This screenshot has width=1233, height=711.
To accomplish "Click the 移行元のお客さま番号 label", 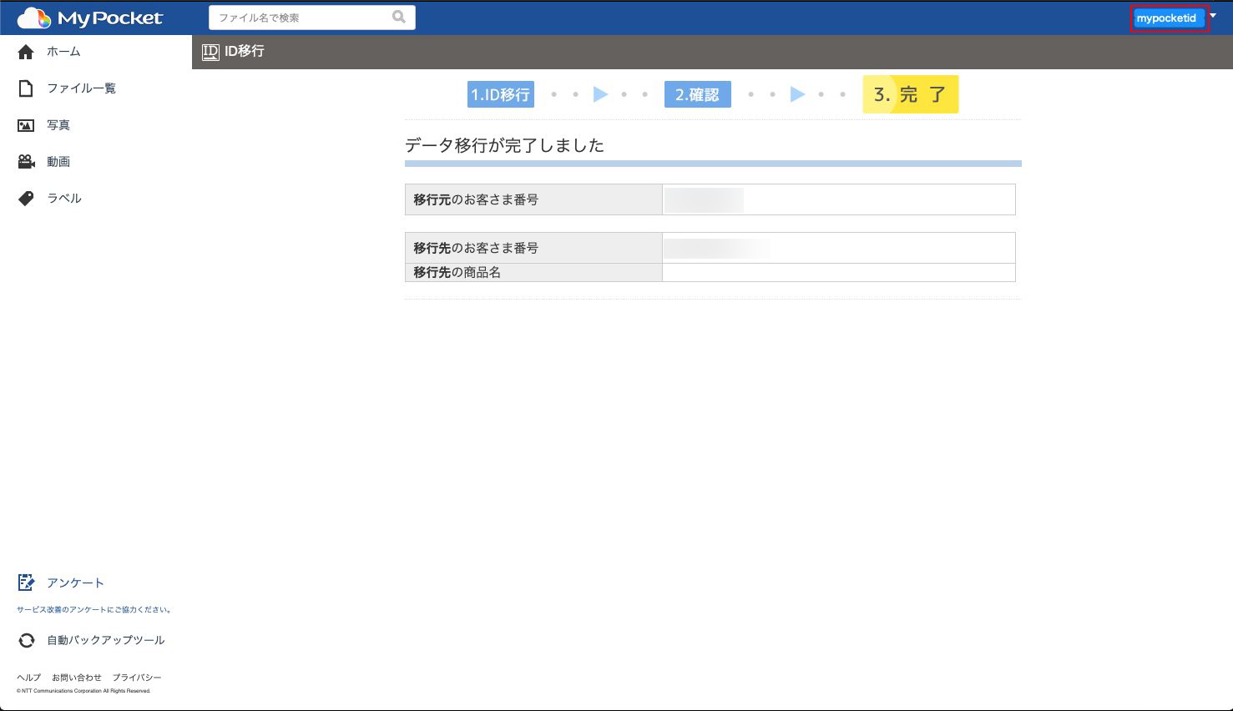I will pyautogui.click(x=476, y=199).
